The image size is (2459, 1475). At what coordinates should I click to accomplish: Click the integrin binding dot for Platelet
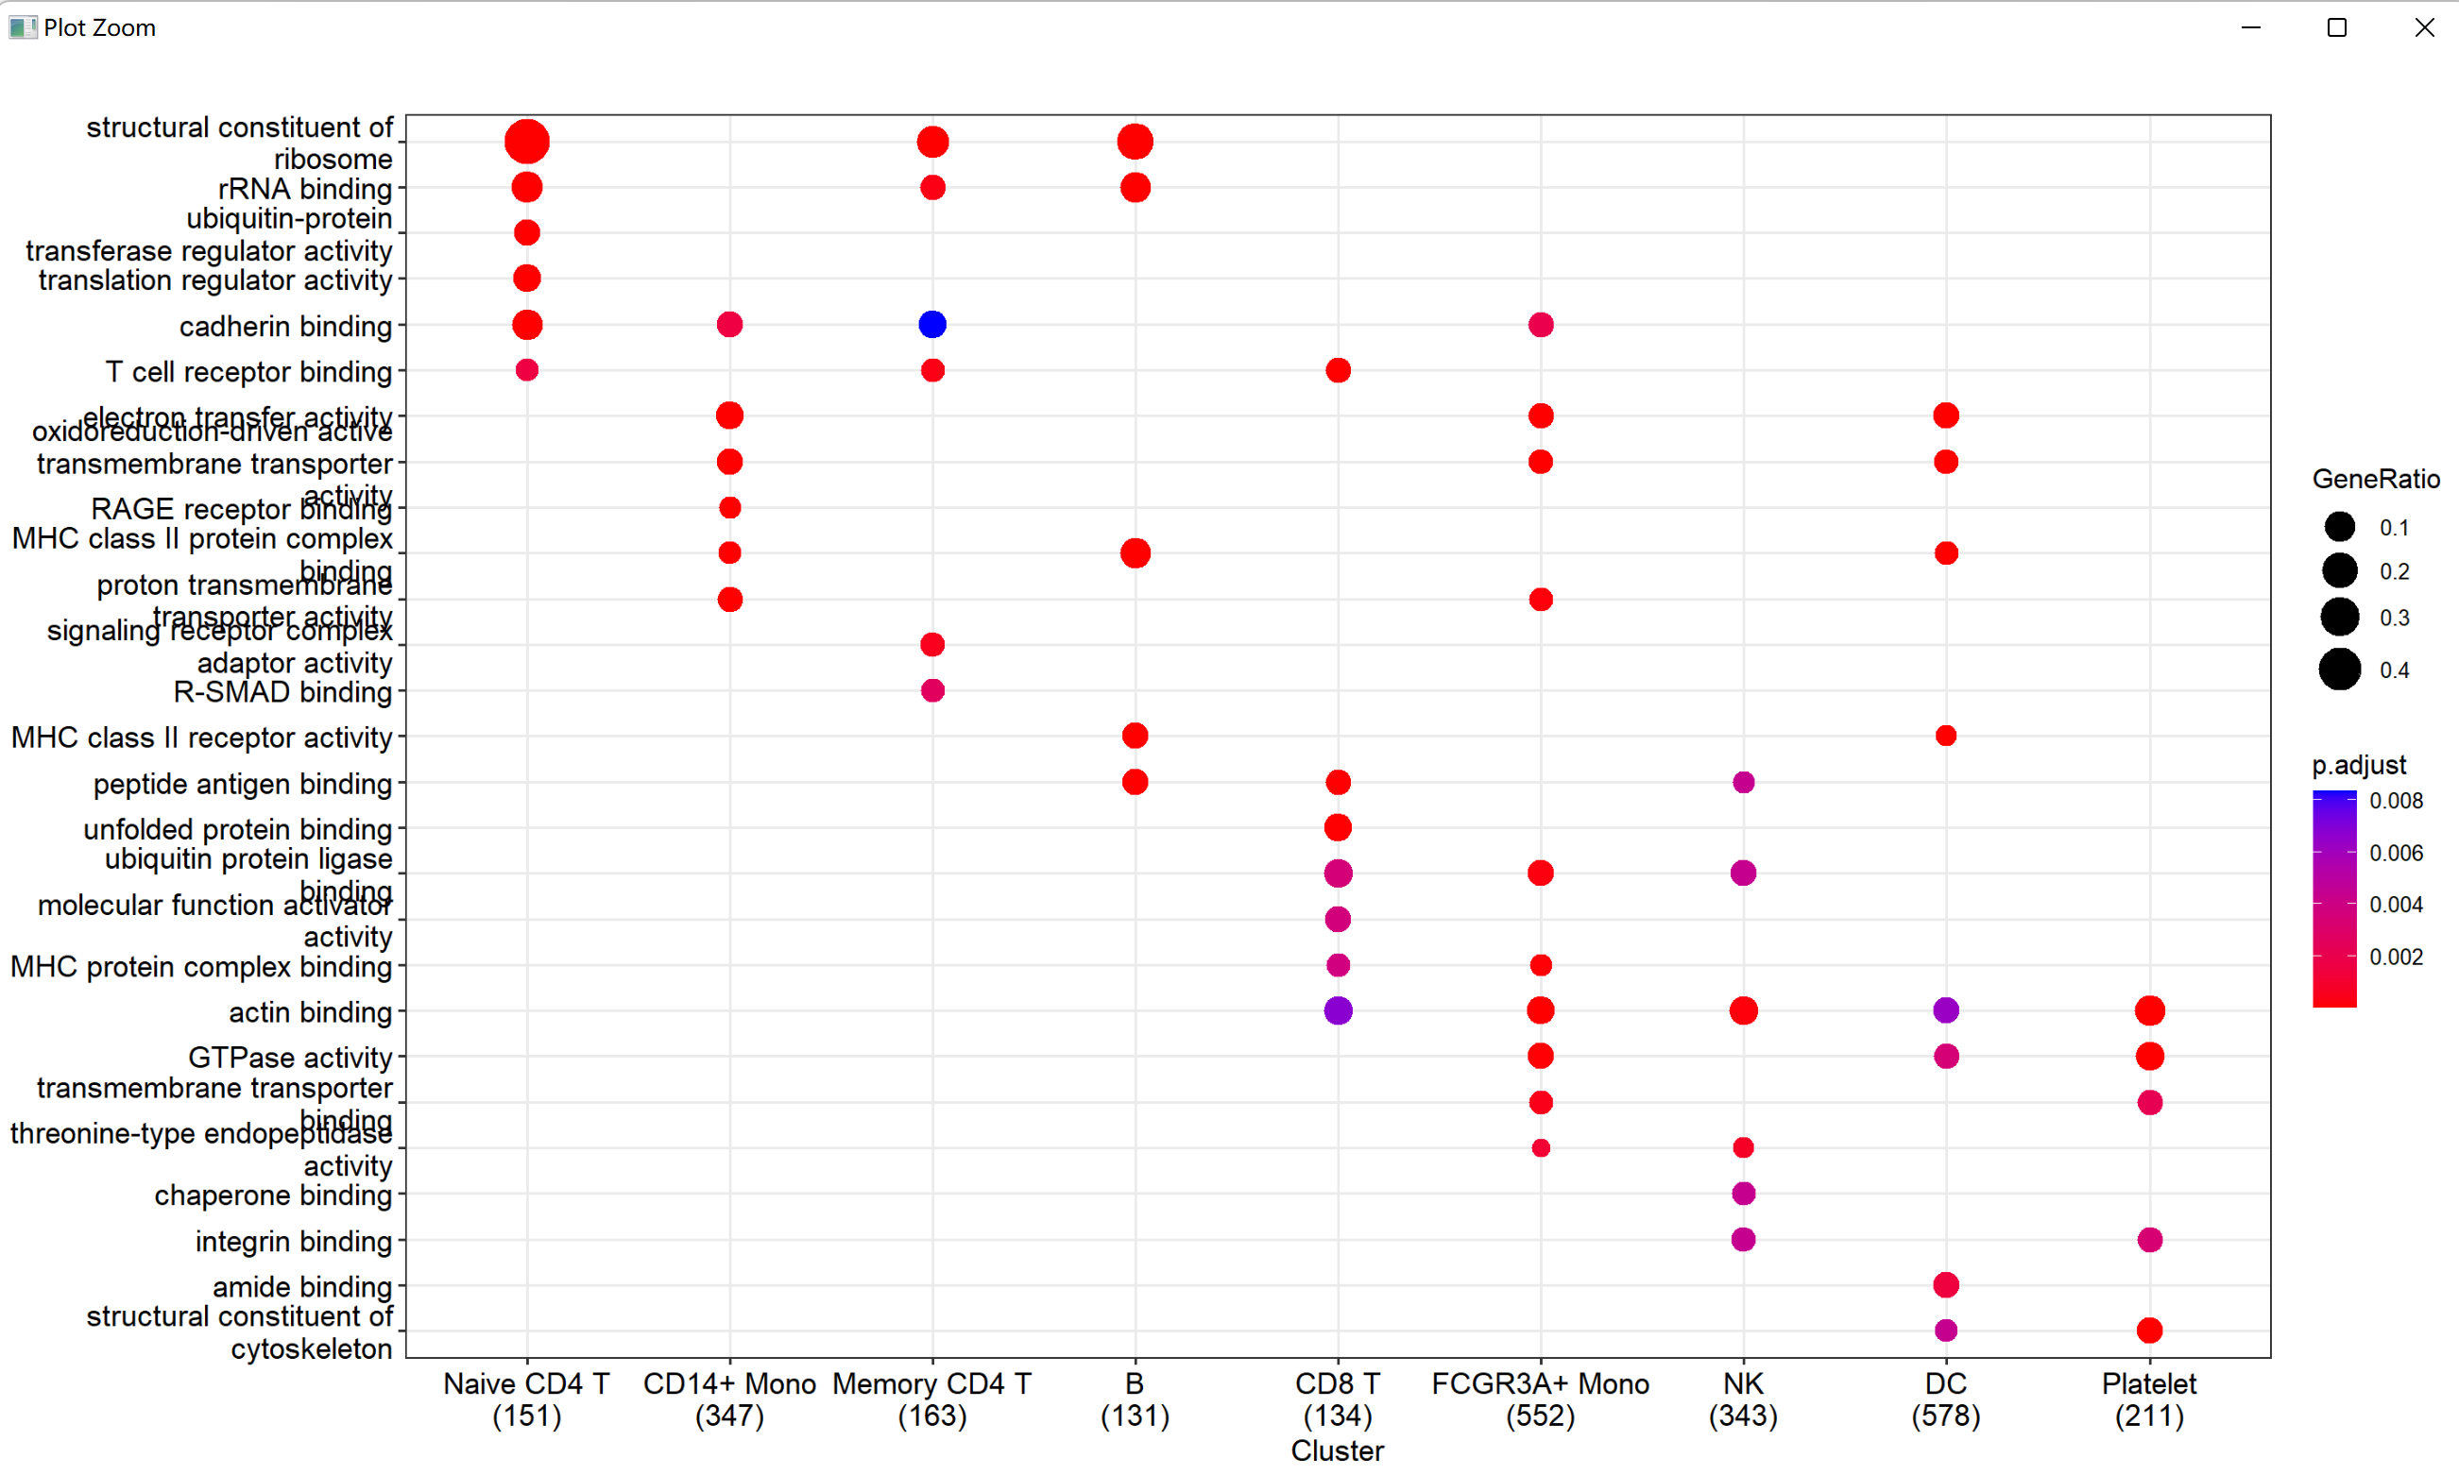pos(2149,1240)
